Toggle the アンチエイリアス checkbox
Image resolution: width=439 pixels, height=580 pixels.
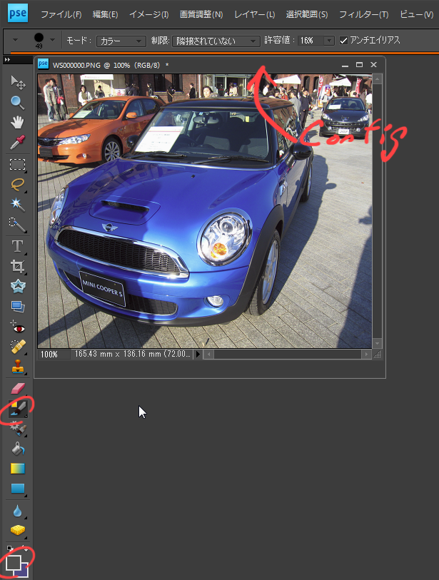[x=343, y=41]
